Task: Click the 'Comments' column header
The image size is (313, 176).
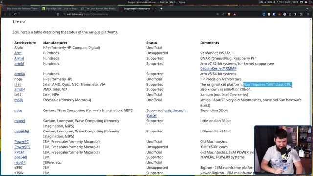Action: [x=209, y=43]
